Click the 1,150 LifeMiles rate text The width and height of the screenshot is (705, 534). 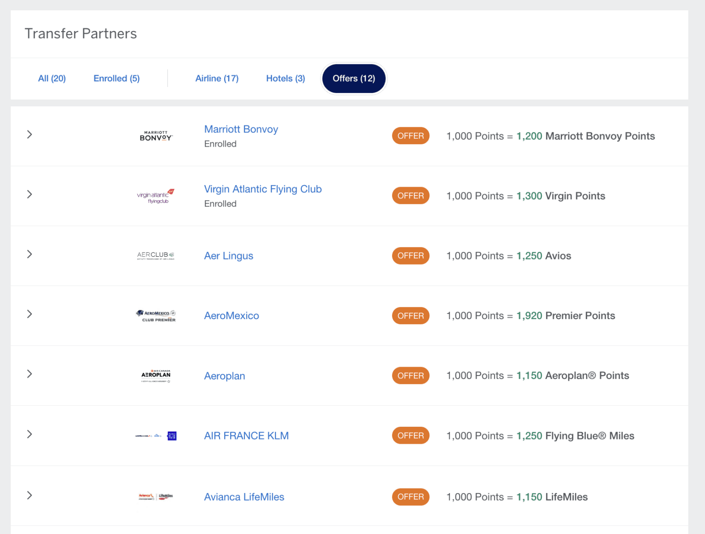[x=552, y=497]
